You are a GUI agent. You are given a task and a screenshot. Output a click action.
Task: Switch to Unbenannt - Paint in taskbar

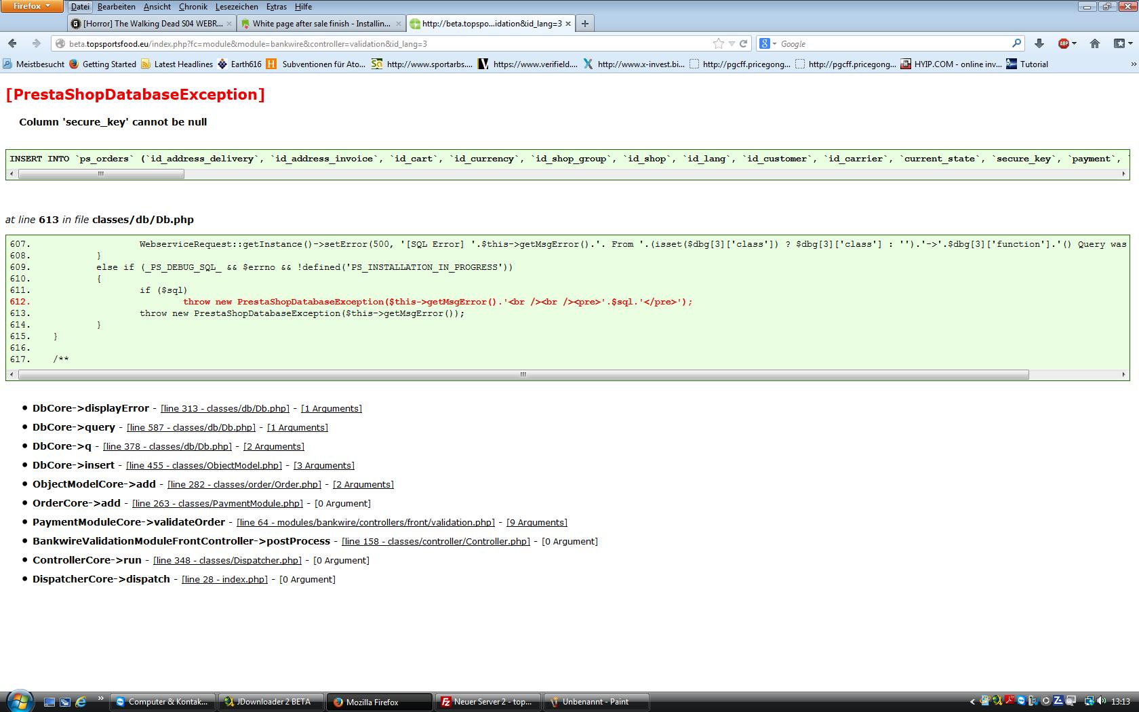coord(597,702)
